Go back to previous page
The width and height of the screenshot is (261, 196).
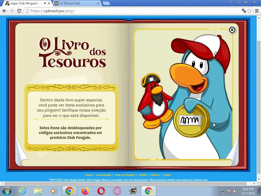click(5, 11)
